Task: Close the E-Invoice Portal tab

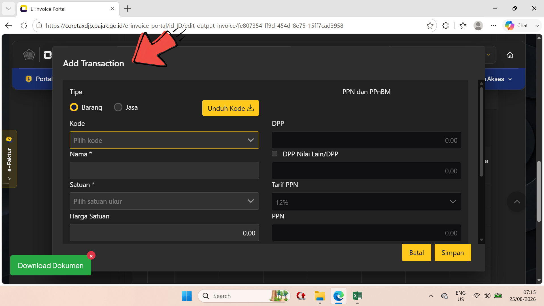Action: click(112, 8)
